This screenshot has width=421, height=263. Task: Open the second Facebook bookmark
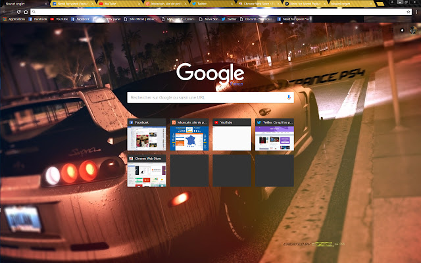pyautogui.click(x=80, y=19)
